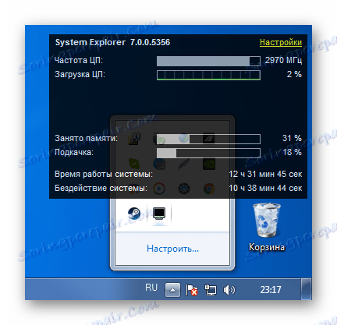The image size is (337, 325).
Task: Click the Show Desktop button beside the clock
Action: [x=307, y=289]
